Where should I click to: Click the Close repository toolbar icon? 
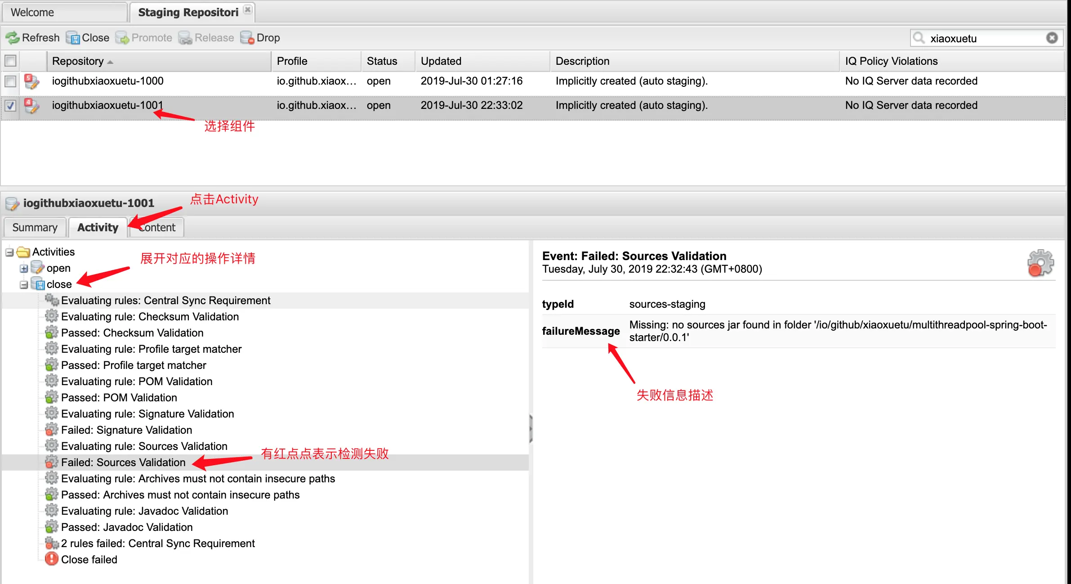point(73,38)
